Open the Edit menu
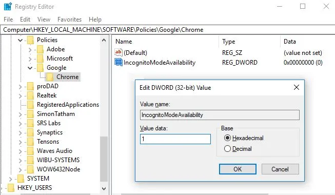This screenshot has width=335, height=195. [x=25, y=19]
